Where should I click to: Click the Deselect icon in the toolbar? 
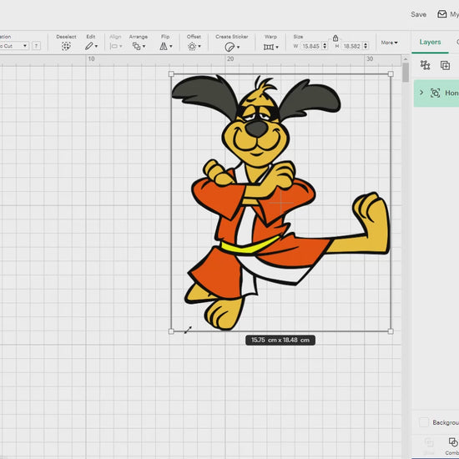pyautogui.click(x=66, y=46)
